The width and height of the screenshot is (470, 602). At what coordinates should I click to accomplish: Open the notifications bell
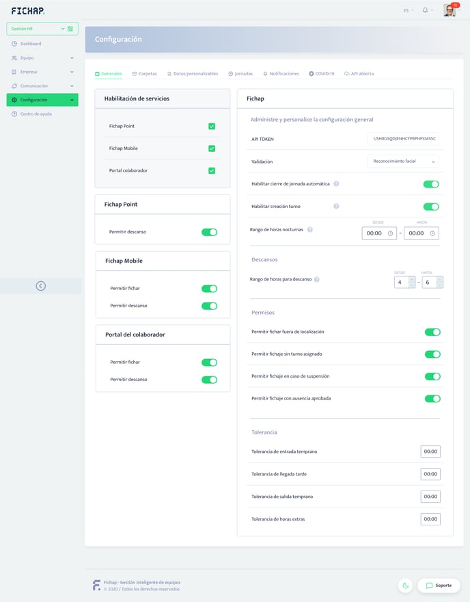tap(425, 10)
